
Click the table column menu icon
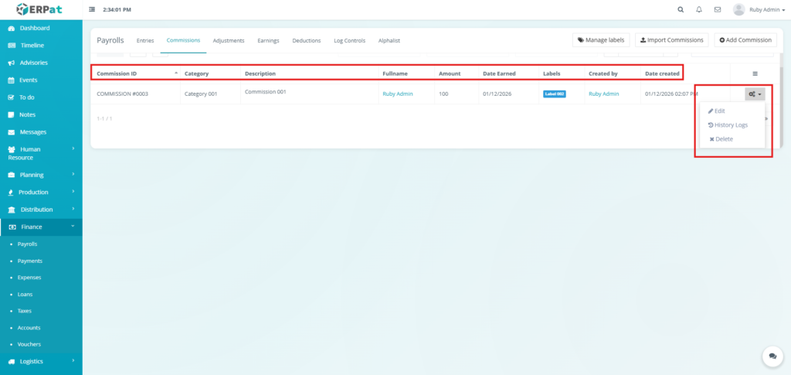(755, 73)
